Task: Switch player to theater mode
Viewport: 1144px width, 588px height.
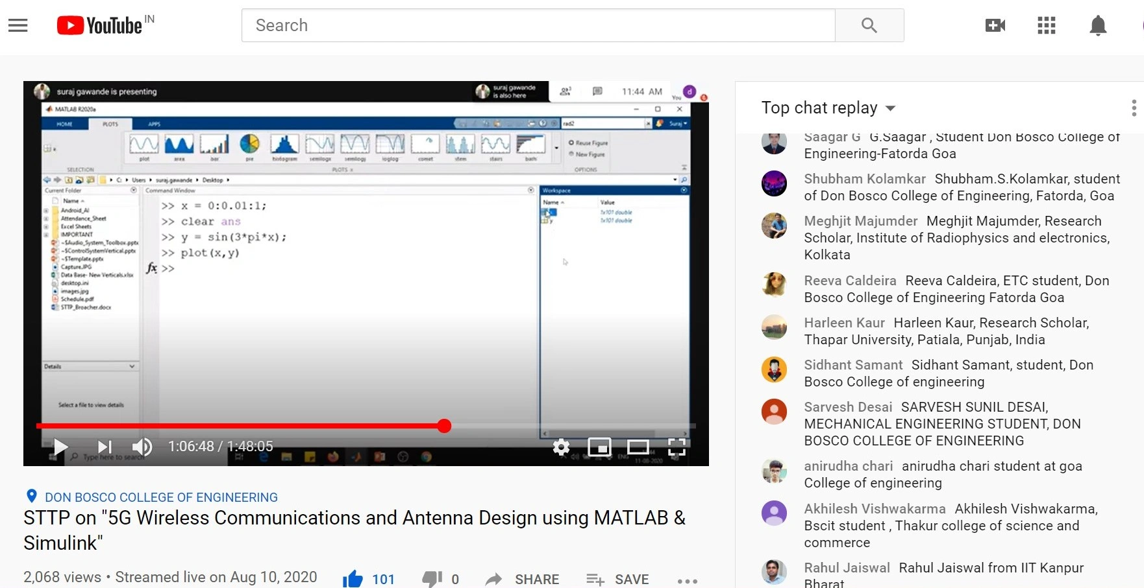Action: point(638,447)
